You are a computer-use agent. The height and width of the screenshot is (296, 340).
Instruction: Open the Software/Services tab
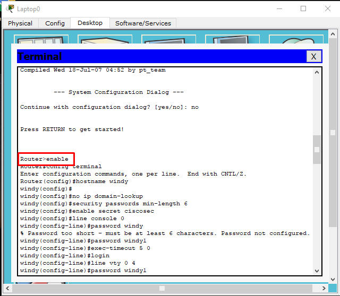coord(143,23)
